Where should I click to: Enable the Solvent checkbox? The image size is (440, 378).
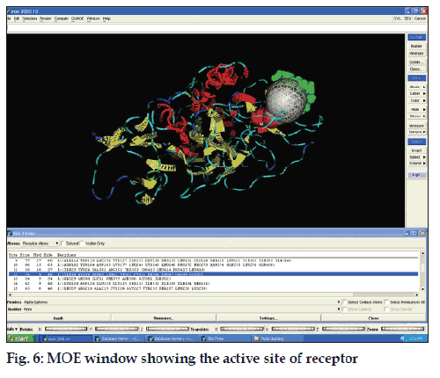click(x=62, y=244)
